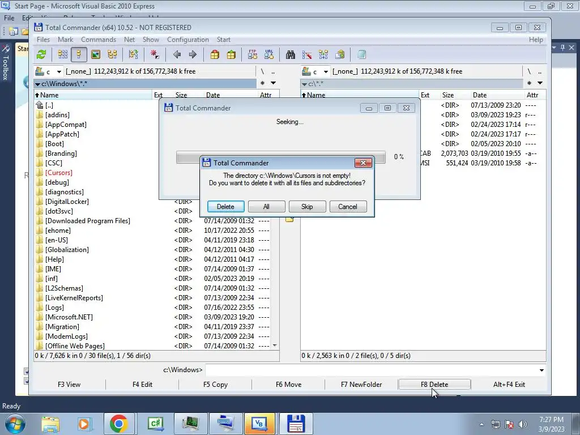Click the All button in dialog
The height and width of the screenshot is (435, 580).
(x=266, y=206)
